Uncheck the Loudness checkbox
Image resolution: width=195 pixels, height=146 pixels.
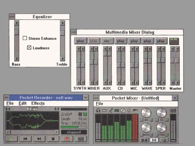(x=29, y=48)
